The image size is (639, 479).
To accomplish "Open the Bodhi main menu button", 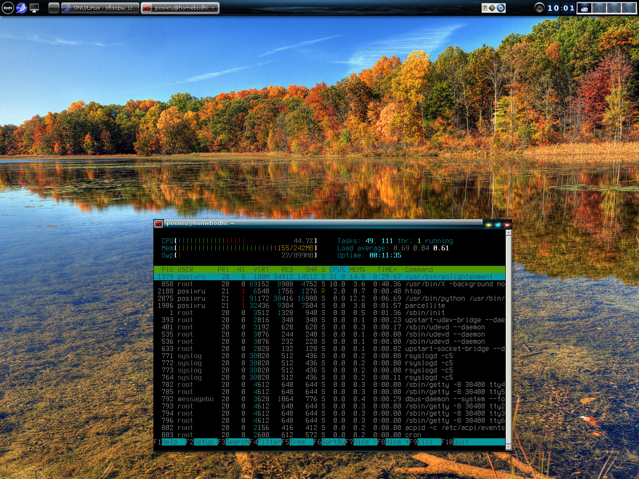I will (x=8, y=8).
